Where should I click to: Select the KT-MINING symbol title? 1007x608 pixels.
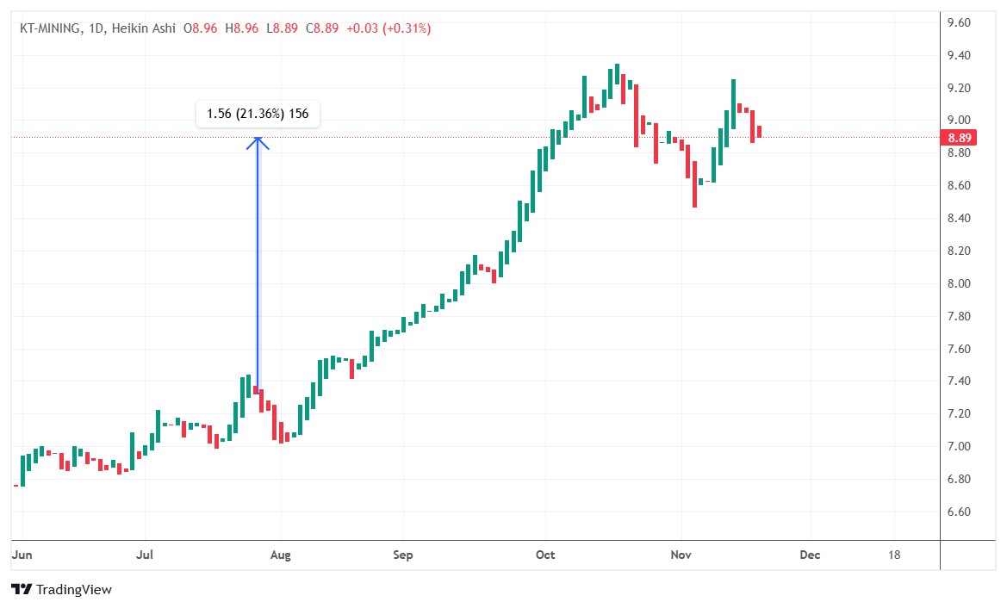[51, 28]
